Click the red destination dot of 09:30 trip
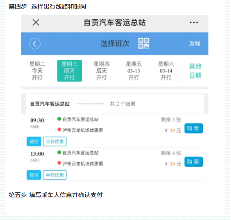 click(59, 130)
